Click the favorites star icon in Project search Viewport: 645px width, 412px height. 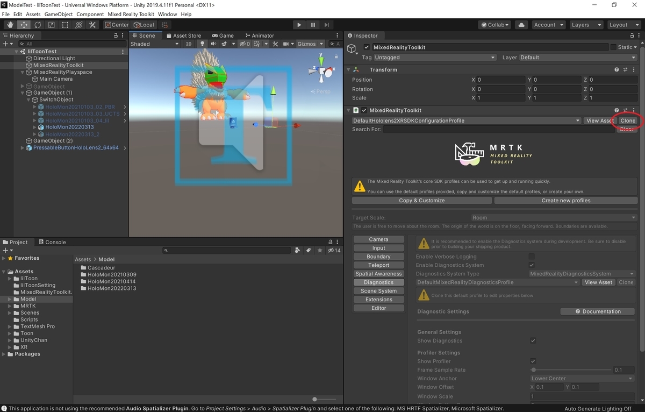click(x=320, y=250)
